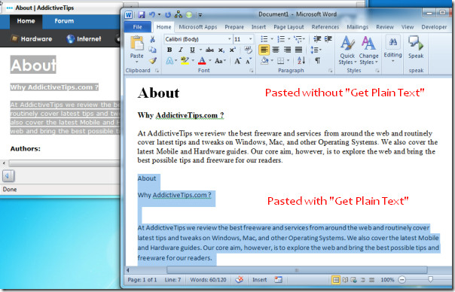Expand the Quick Styles gallery
Screen dimensions: 455x292
(x=347, y=50)
